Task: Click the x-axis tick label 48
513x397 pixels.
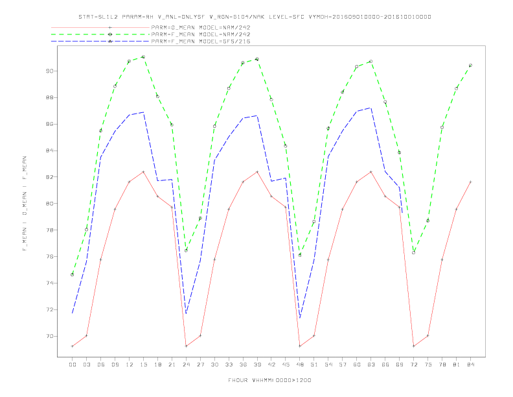Action: (300, 365)
